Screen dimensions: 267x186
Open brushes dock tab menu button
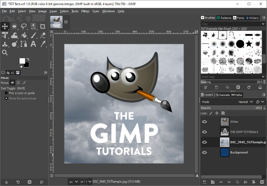[264, 18]
